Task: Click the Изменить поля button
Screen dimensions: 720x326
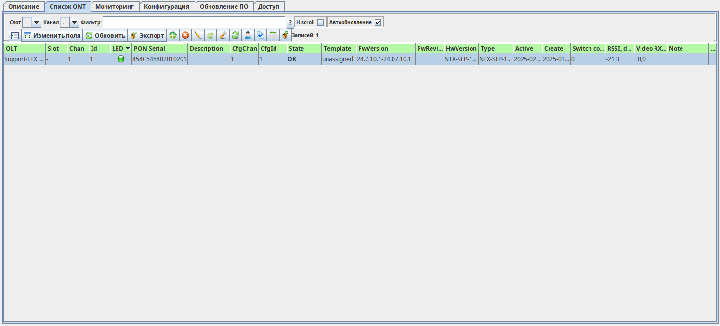Action: 52,35
